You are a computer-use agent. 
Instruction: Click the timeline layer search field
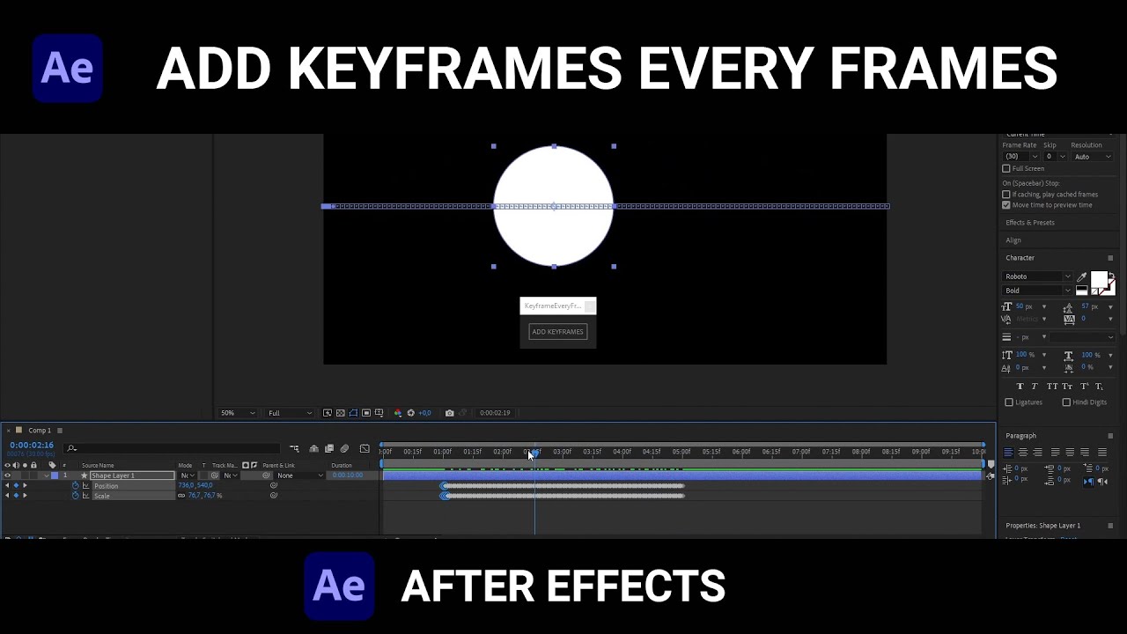pyautogui.click(x=172, y=448)
